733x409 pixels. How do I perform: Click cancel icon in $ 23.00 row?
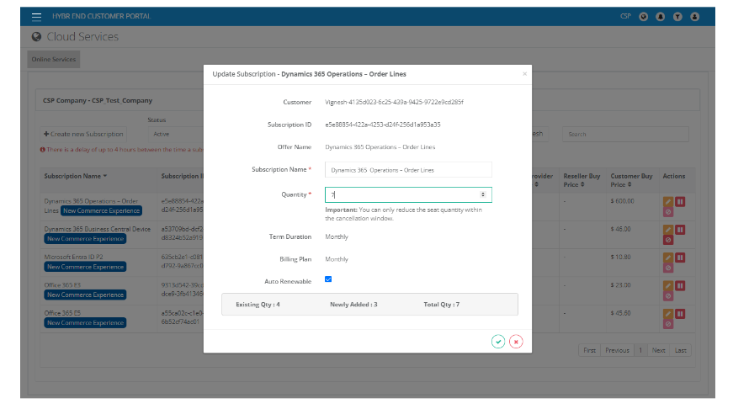(x=667, y=296)
